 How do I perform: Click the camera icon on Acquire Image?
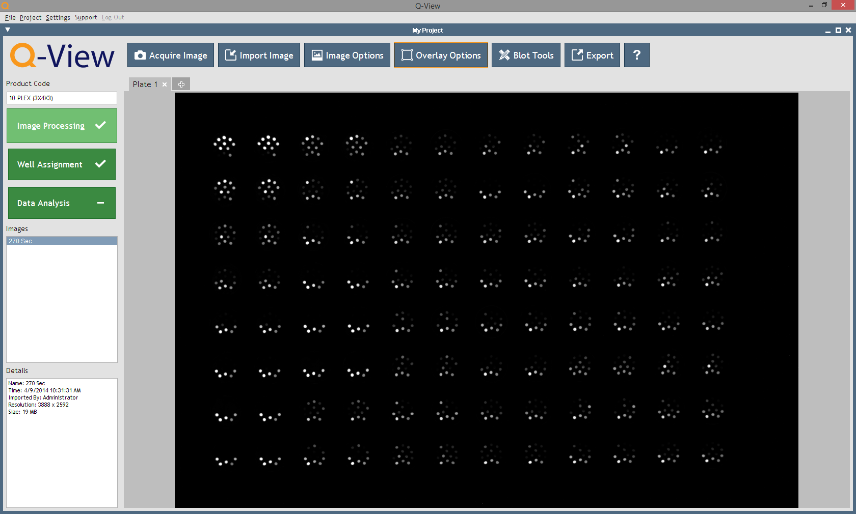[x=140, y=55]
